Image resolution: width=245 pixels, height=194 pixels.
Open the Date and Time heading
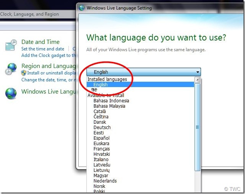click(41, 42)
